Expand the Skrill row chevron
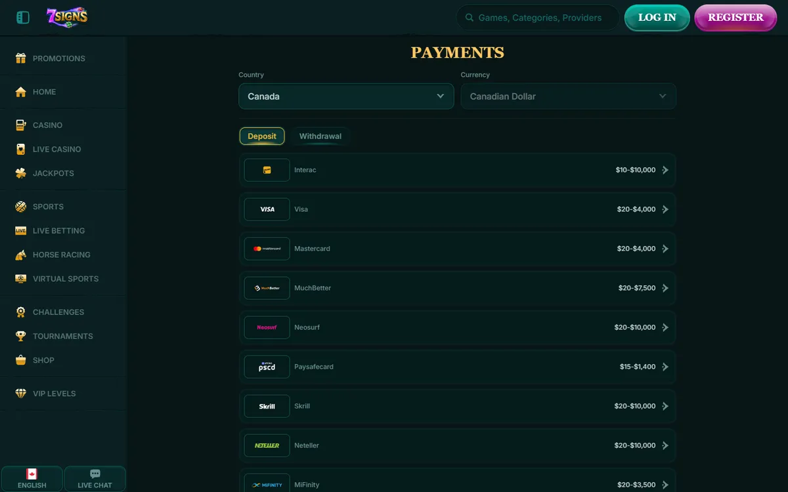Screen dimensions: 788x492 point(665,406)
